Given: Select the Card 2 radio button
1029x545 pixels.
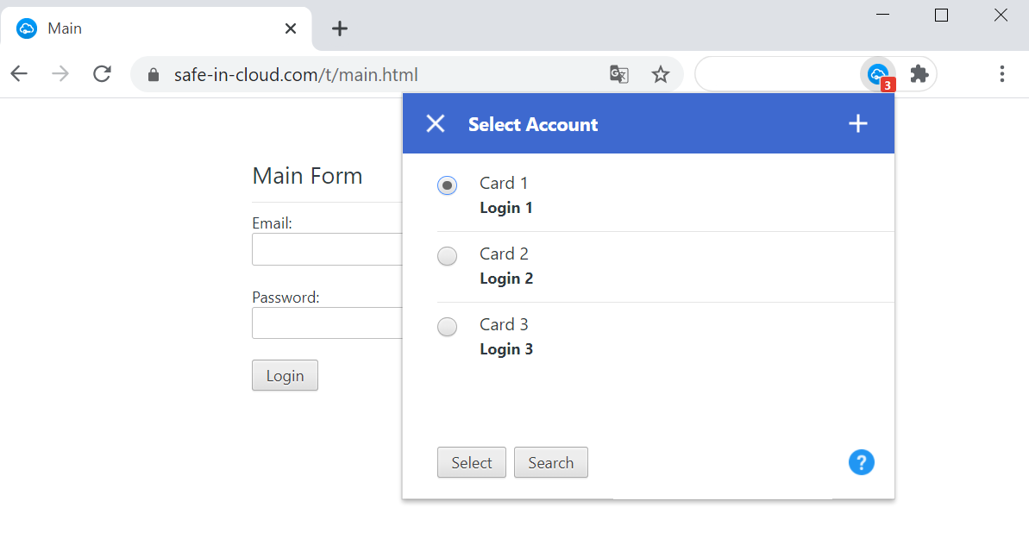Looking at the screenshot, I should coord(447,256).
